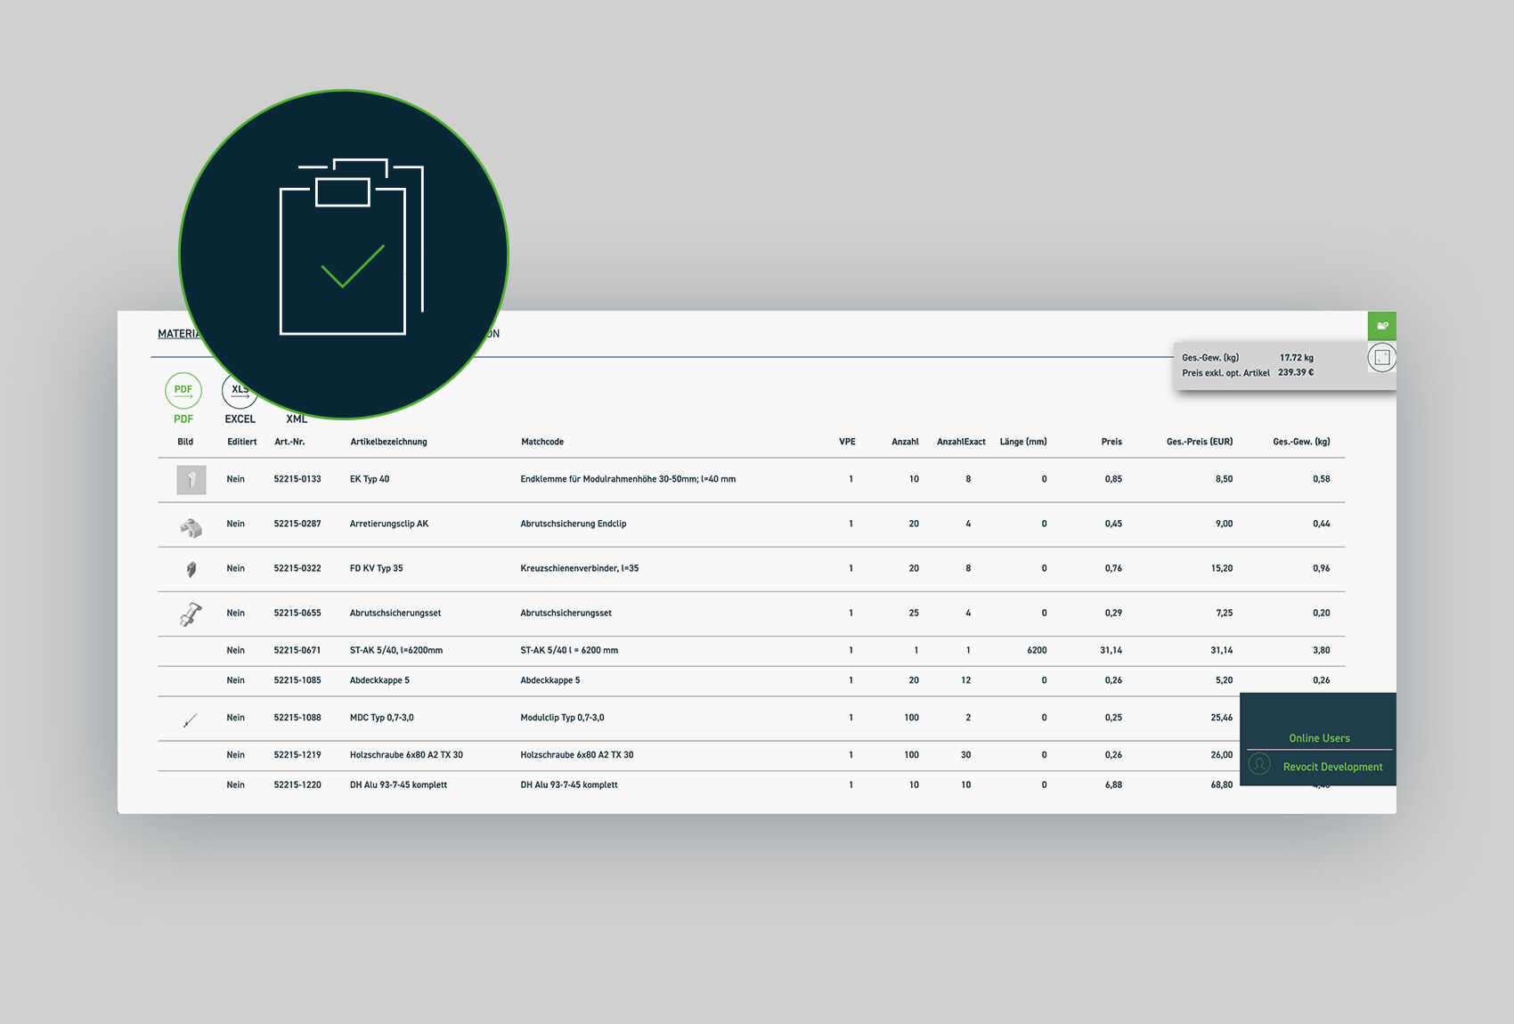Image resolution: width=1514 pixels, height=1024 pixels.
Task: Open the EK Typ 40 product image
Action: click(x=191, y=480)
